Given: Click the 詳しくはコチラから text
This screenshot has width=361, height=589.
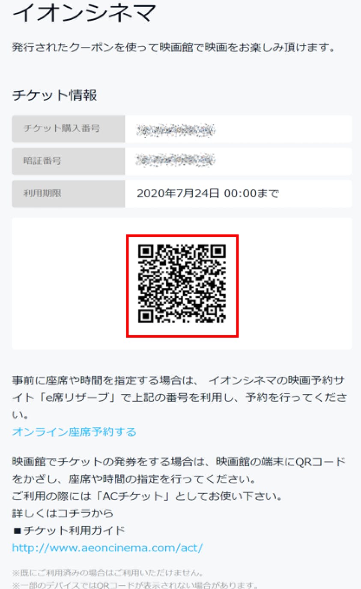Looking at the screenshot, I should [x=63, y=513].
